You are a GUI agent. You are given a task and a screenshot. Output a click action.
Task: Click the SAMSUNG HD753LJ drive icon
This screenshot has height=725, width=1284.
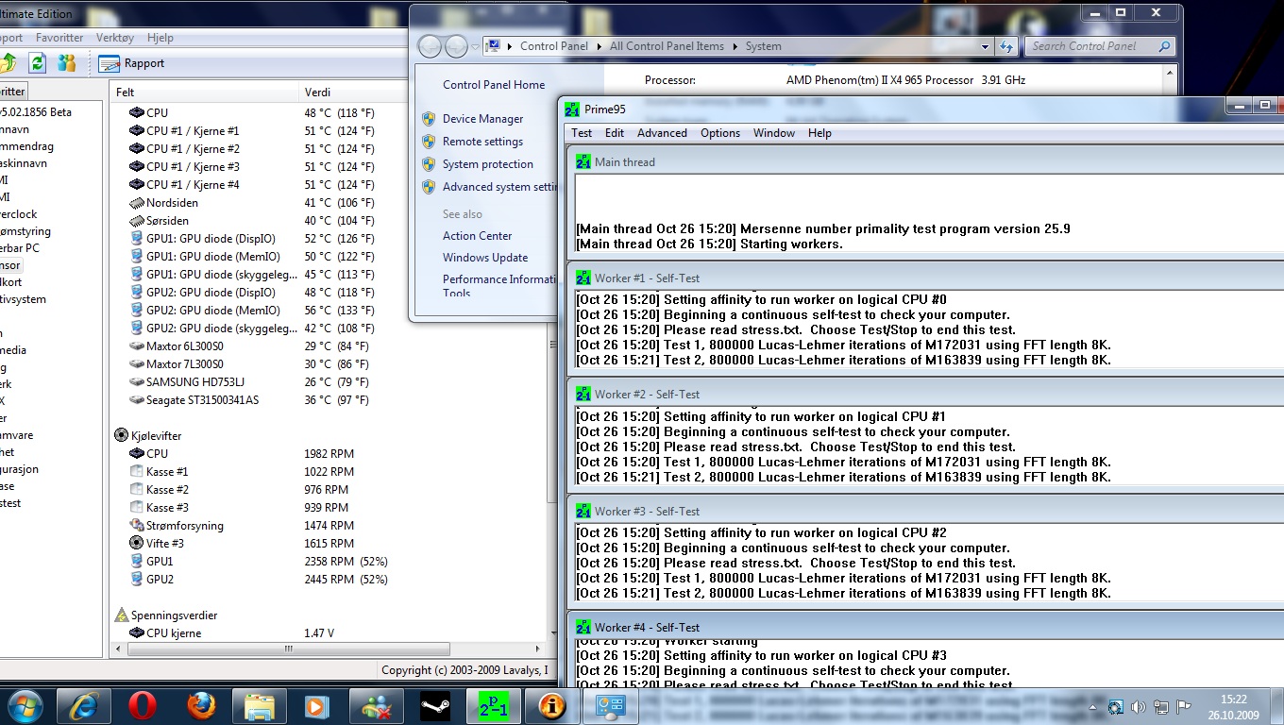(137, 382)
